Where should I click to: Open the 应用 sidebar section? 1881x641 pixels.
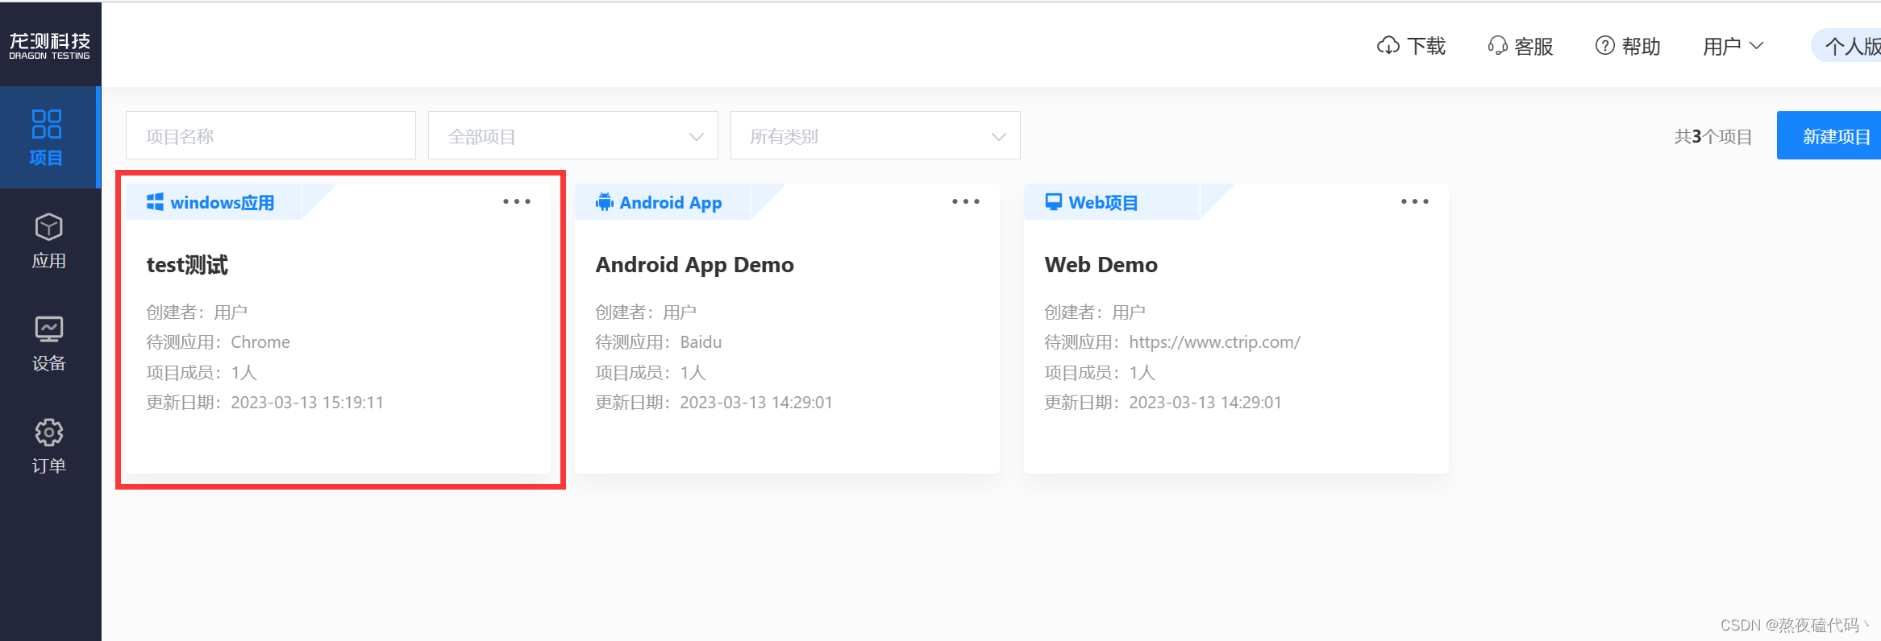click(48, 241)
